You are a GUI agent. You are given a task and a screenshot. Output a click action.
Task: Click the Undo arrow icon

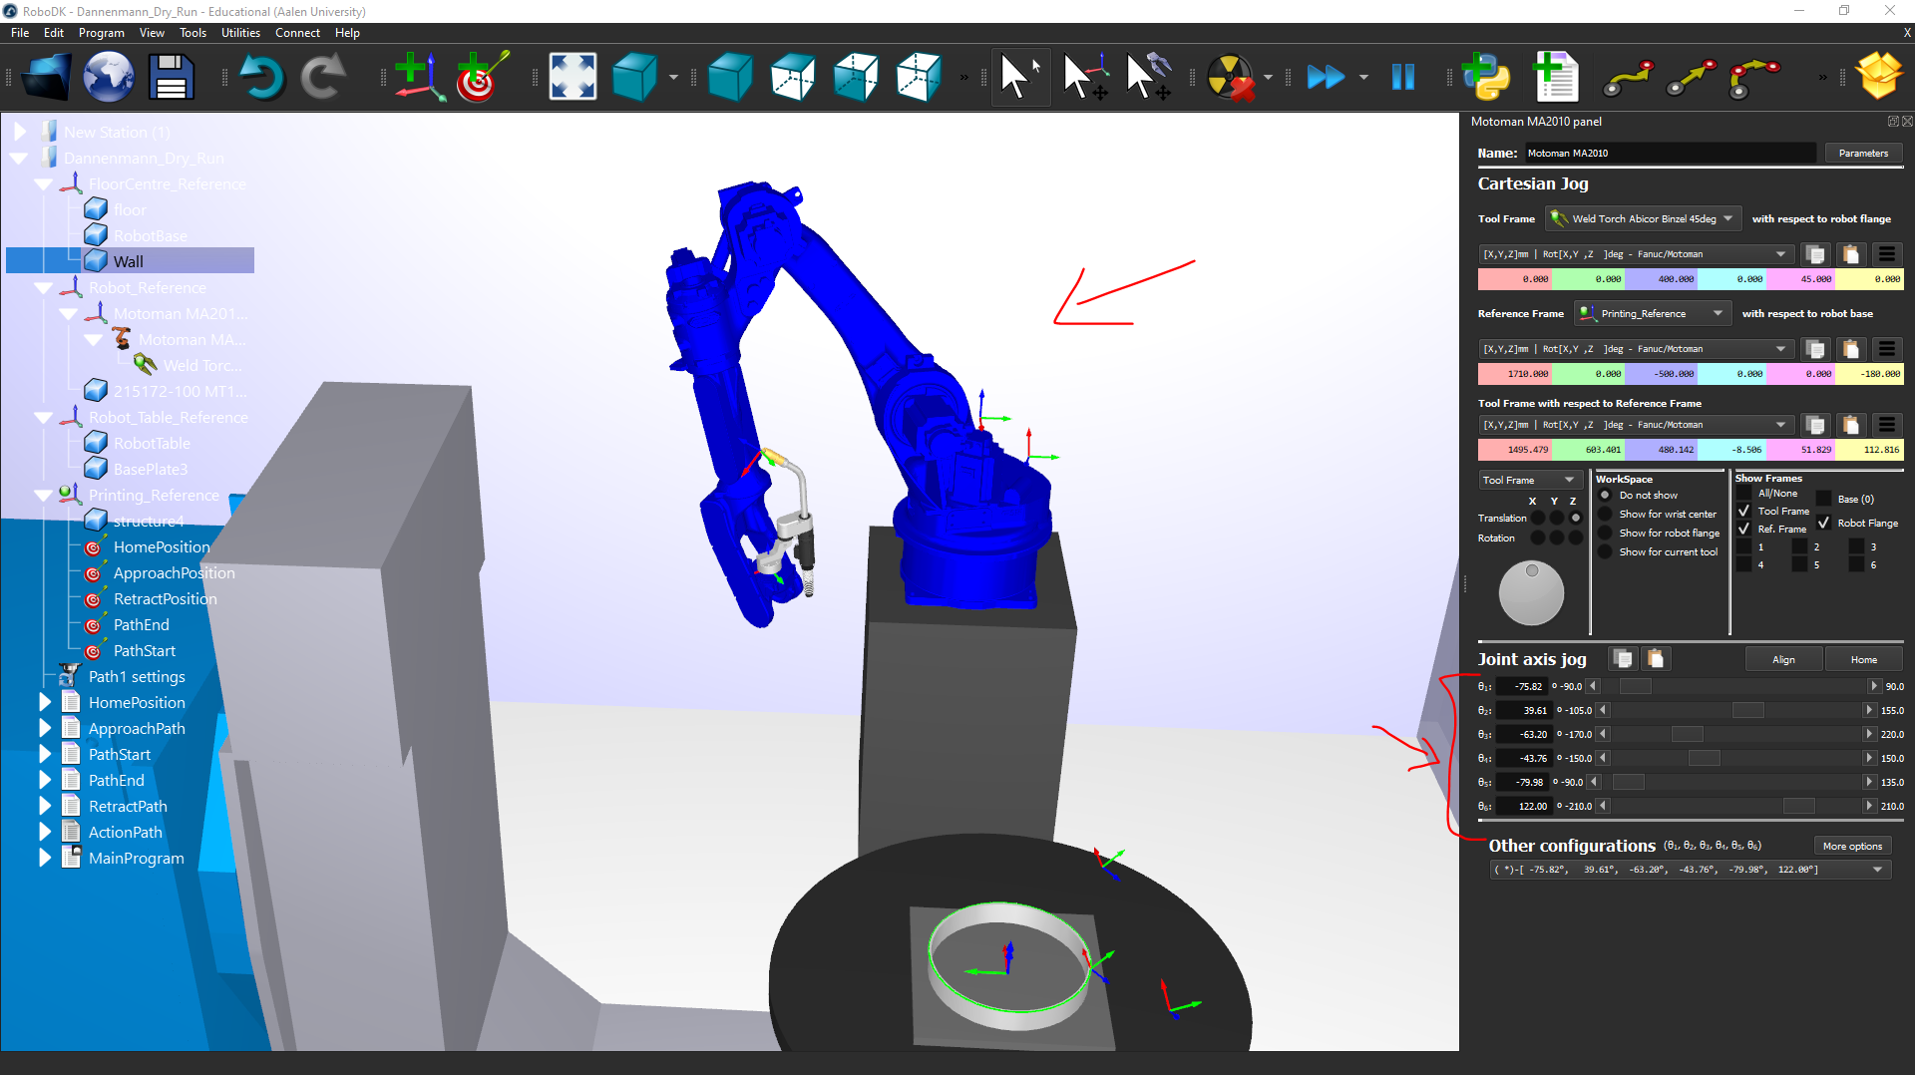click(x=261, y=77)
